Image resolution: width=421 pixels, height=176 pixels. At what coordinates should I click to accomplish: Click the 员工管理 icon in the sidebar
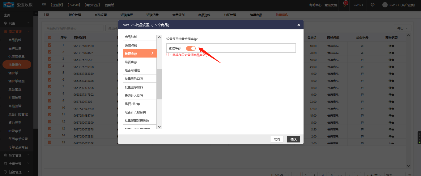coord(6,156)
